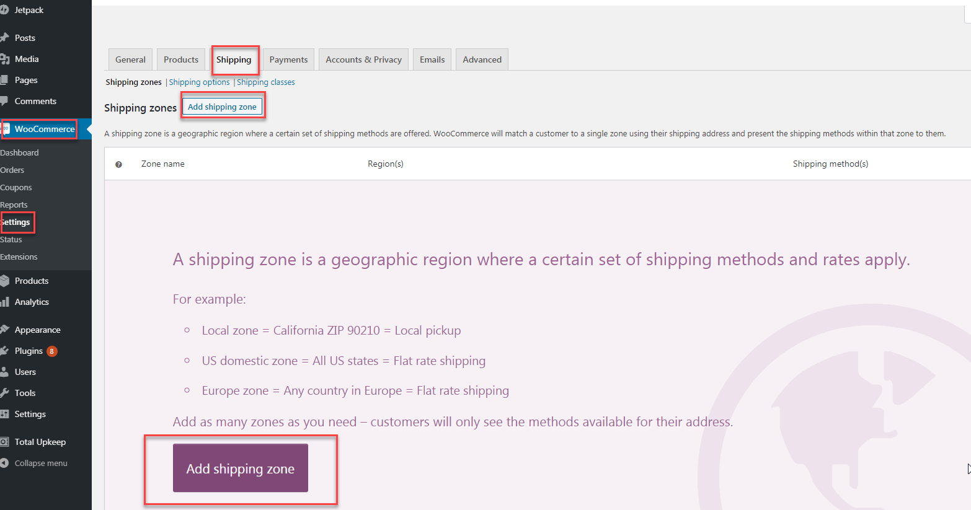This screenshot has width=971, height=510.
Task: Click the Products box icon in sidebar
Action: click(x=4, y=281)
